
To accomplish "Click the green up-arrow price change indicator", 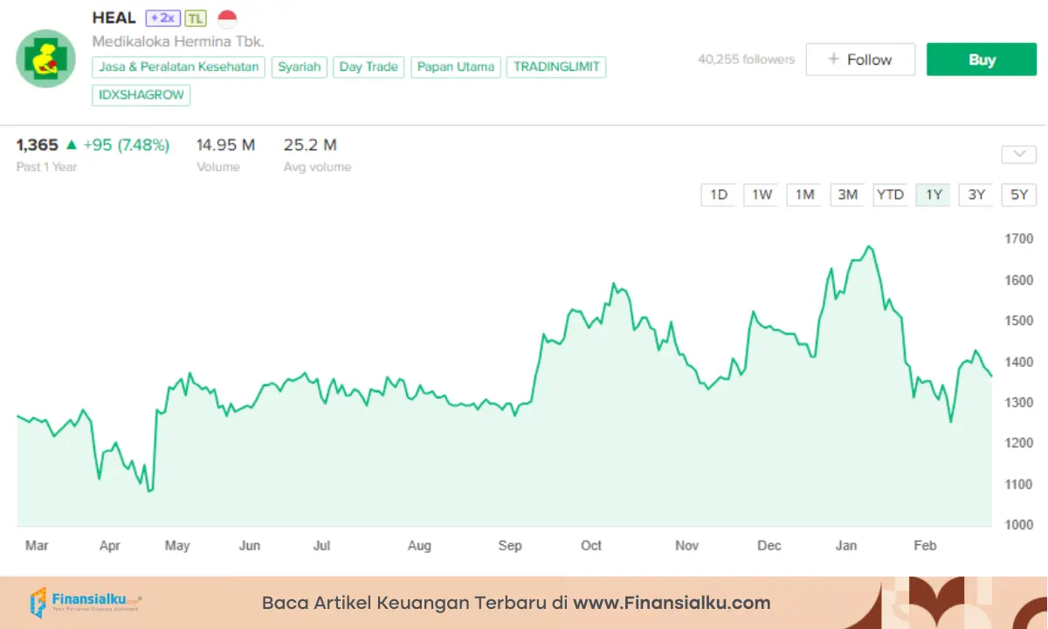I will [x=72, y=145].
